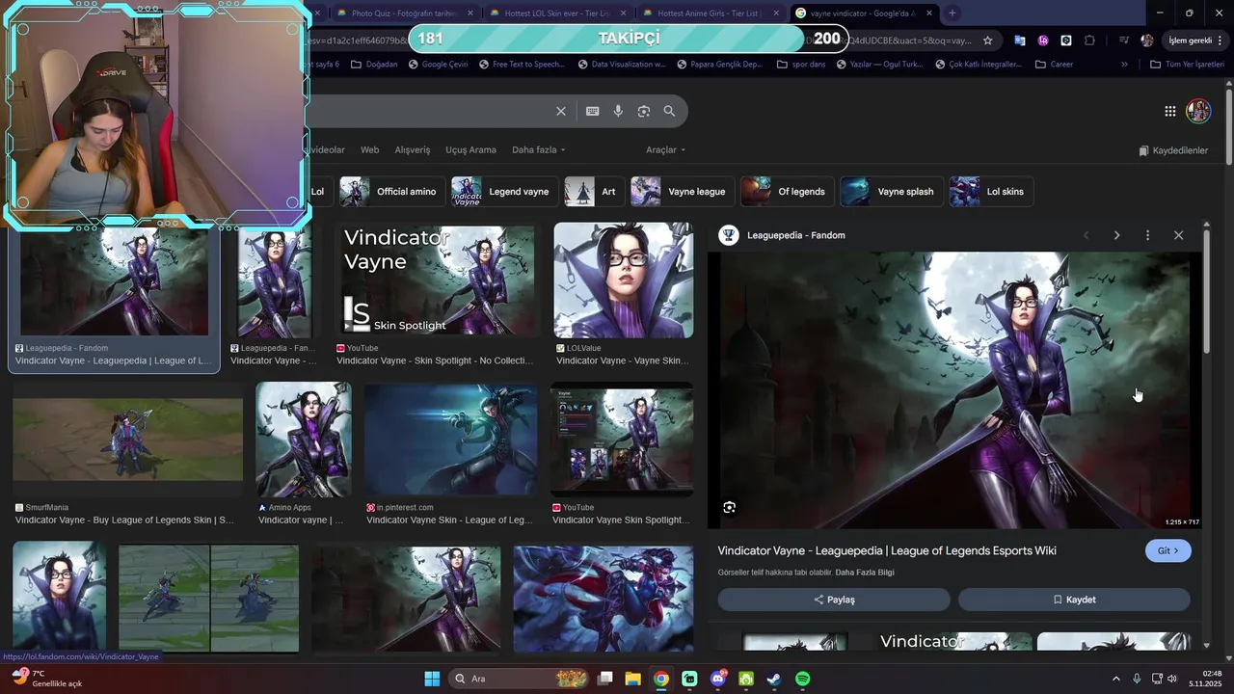Show hidden system tray icons

1116,679
